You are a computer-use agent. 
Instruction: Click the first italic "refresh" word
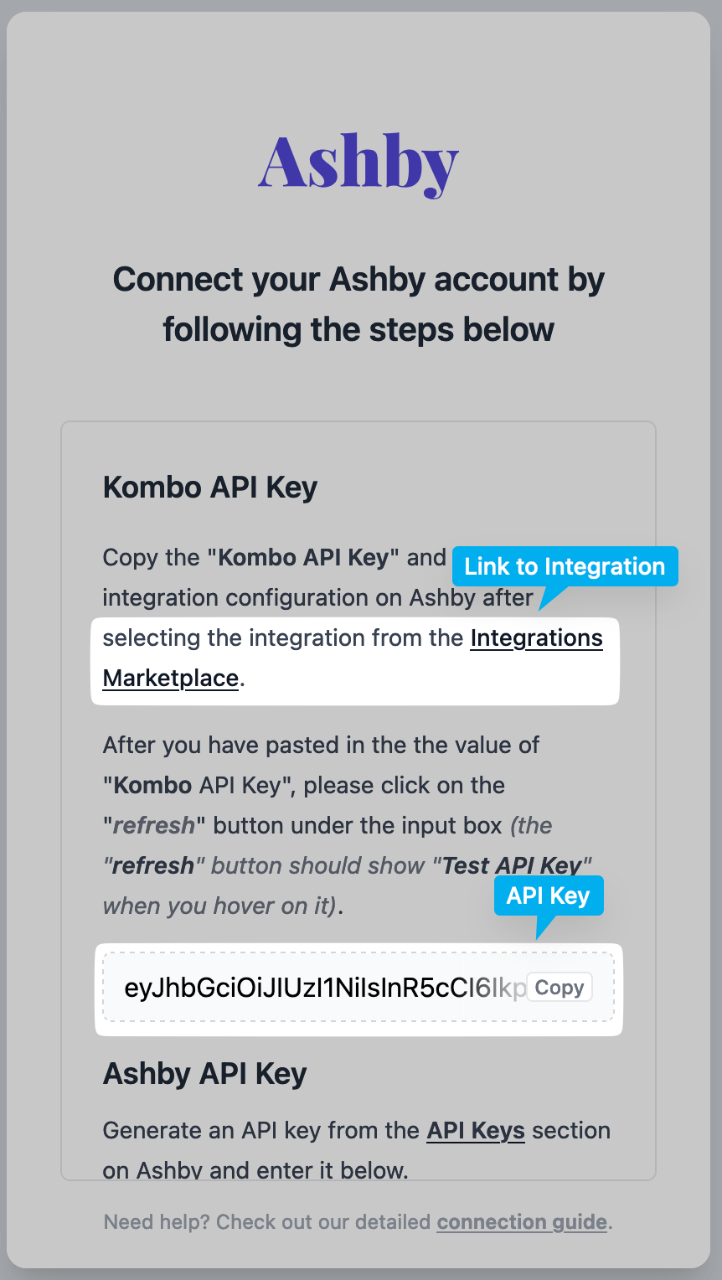(x=153, y=826)
